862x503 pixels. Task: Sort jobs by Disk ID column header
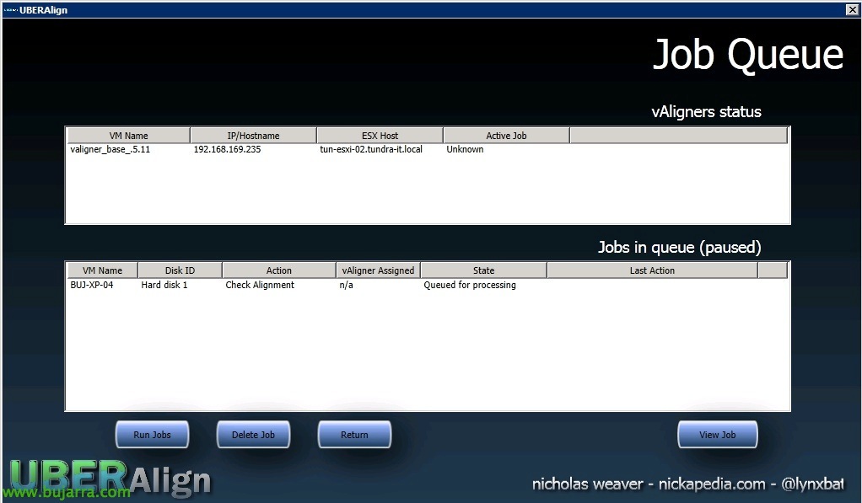pos(180,270)
